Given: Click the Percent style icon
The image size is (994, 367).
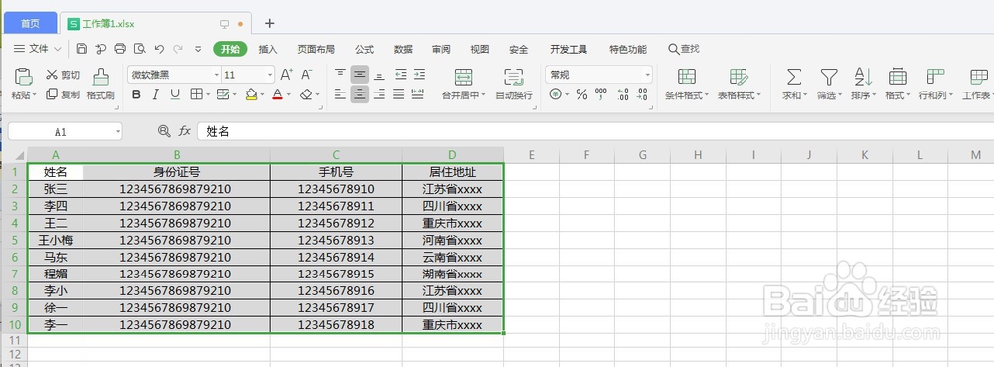Looking at the screenshot, I should pyautogui.click(x=581, y=94).
